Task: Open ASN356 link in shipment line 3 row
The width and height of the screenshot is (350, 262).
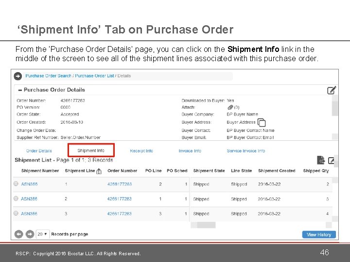Action: pyautogui.click(x=29, y=213)
